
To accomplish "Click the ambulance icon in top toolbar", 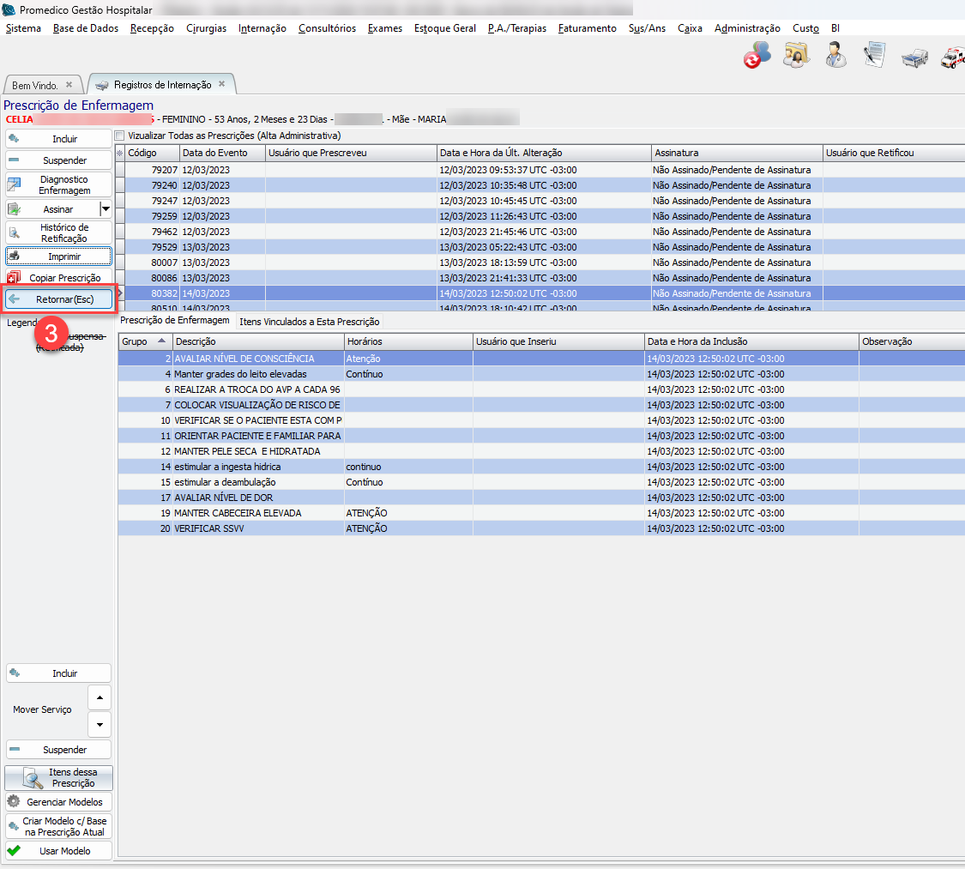I will click(953, 57).
